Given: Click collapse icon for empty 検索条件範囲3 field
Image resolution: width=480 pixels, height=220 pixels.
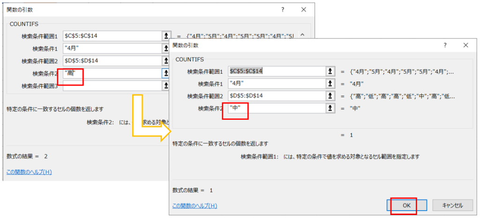Looking at the screenshot, I should (165, 86).
